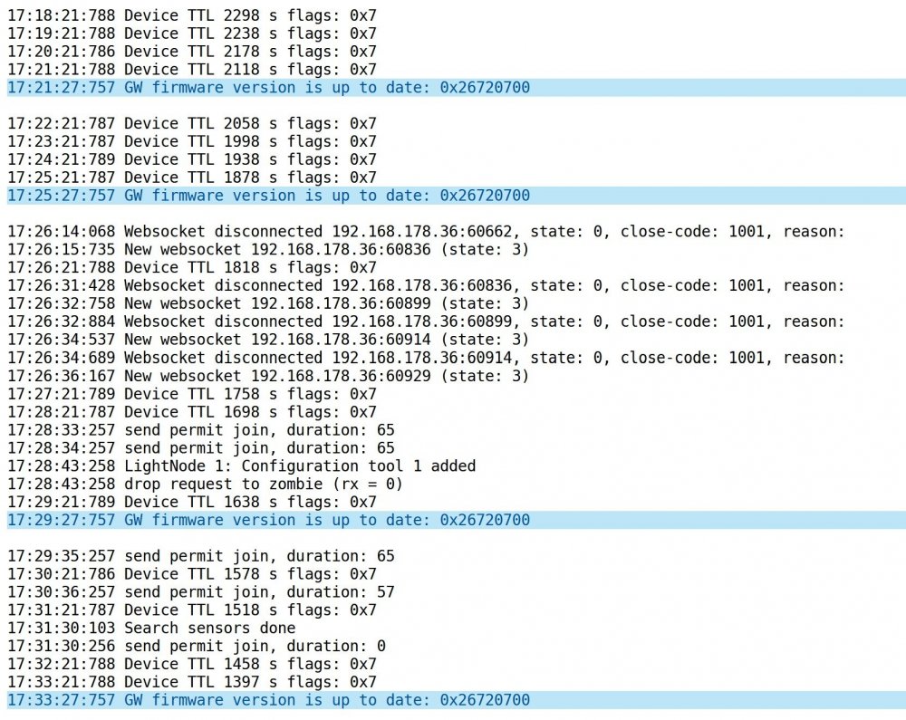
Task: Click send permit join line at 17:29:35:257
Action: tap(201, 556)
